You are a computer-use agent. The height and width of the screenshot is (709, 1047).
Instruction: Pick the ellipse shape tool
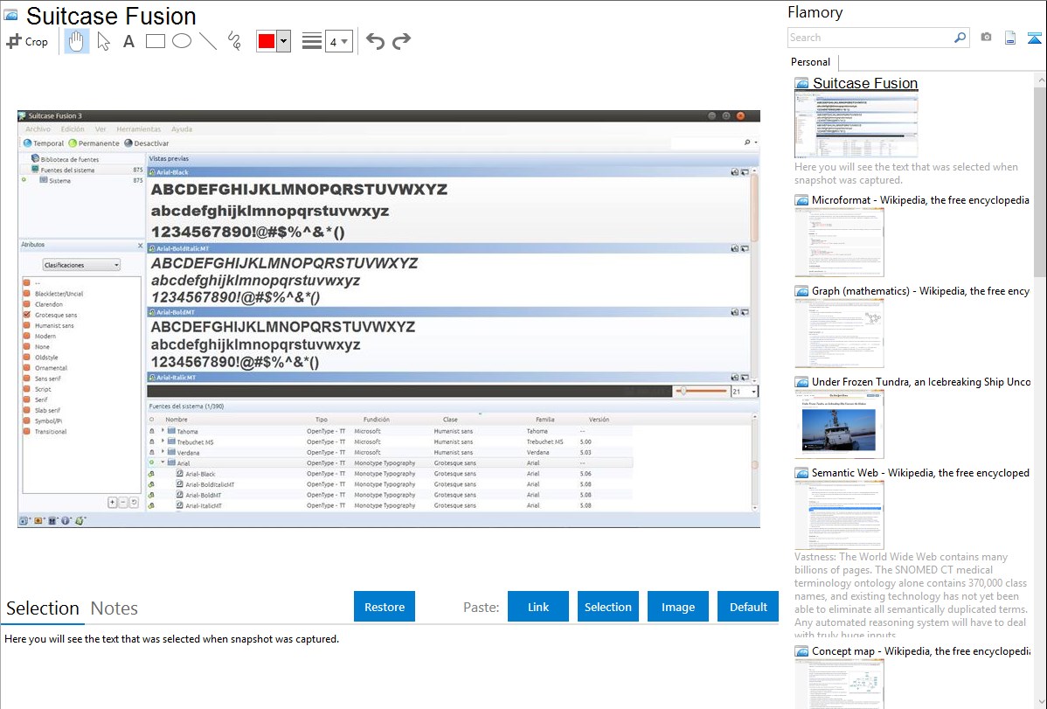click(x=181, y=41)
